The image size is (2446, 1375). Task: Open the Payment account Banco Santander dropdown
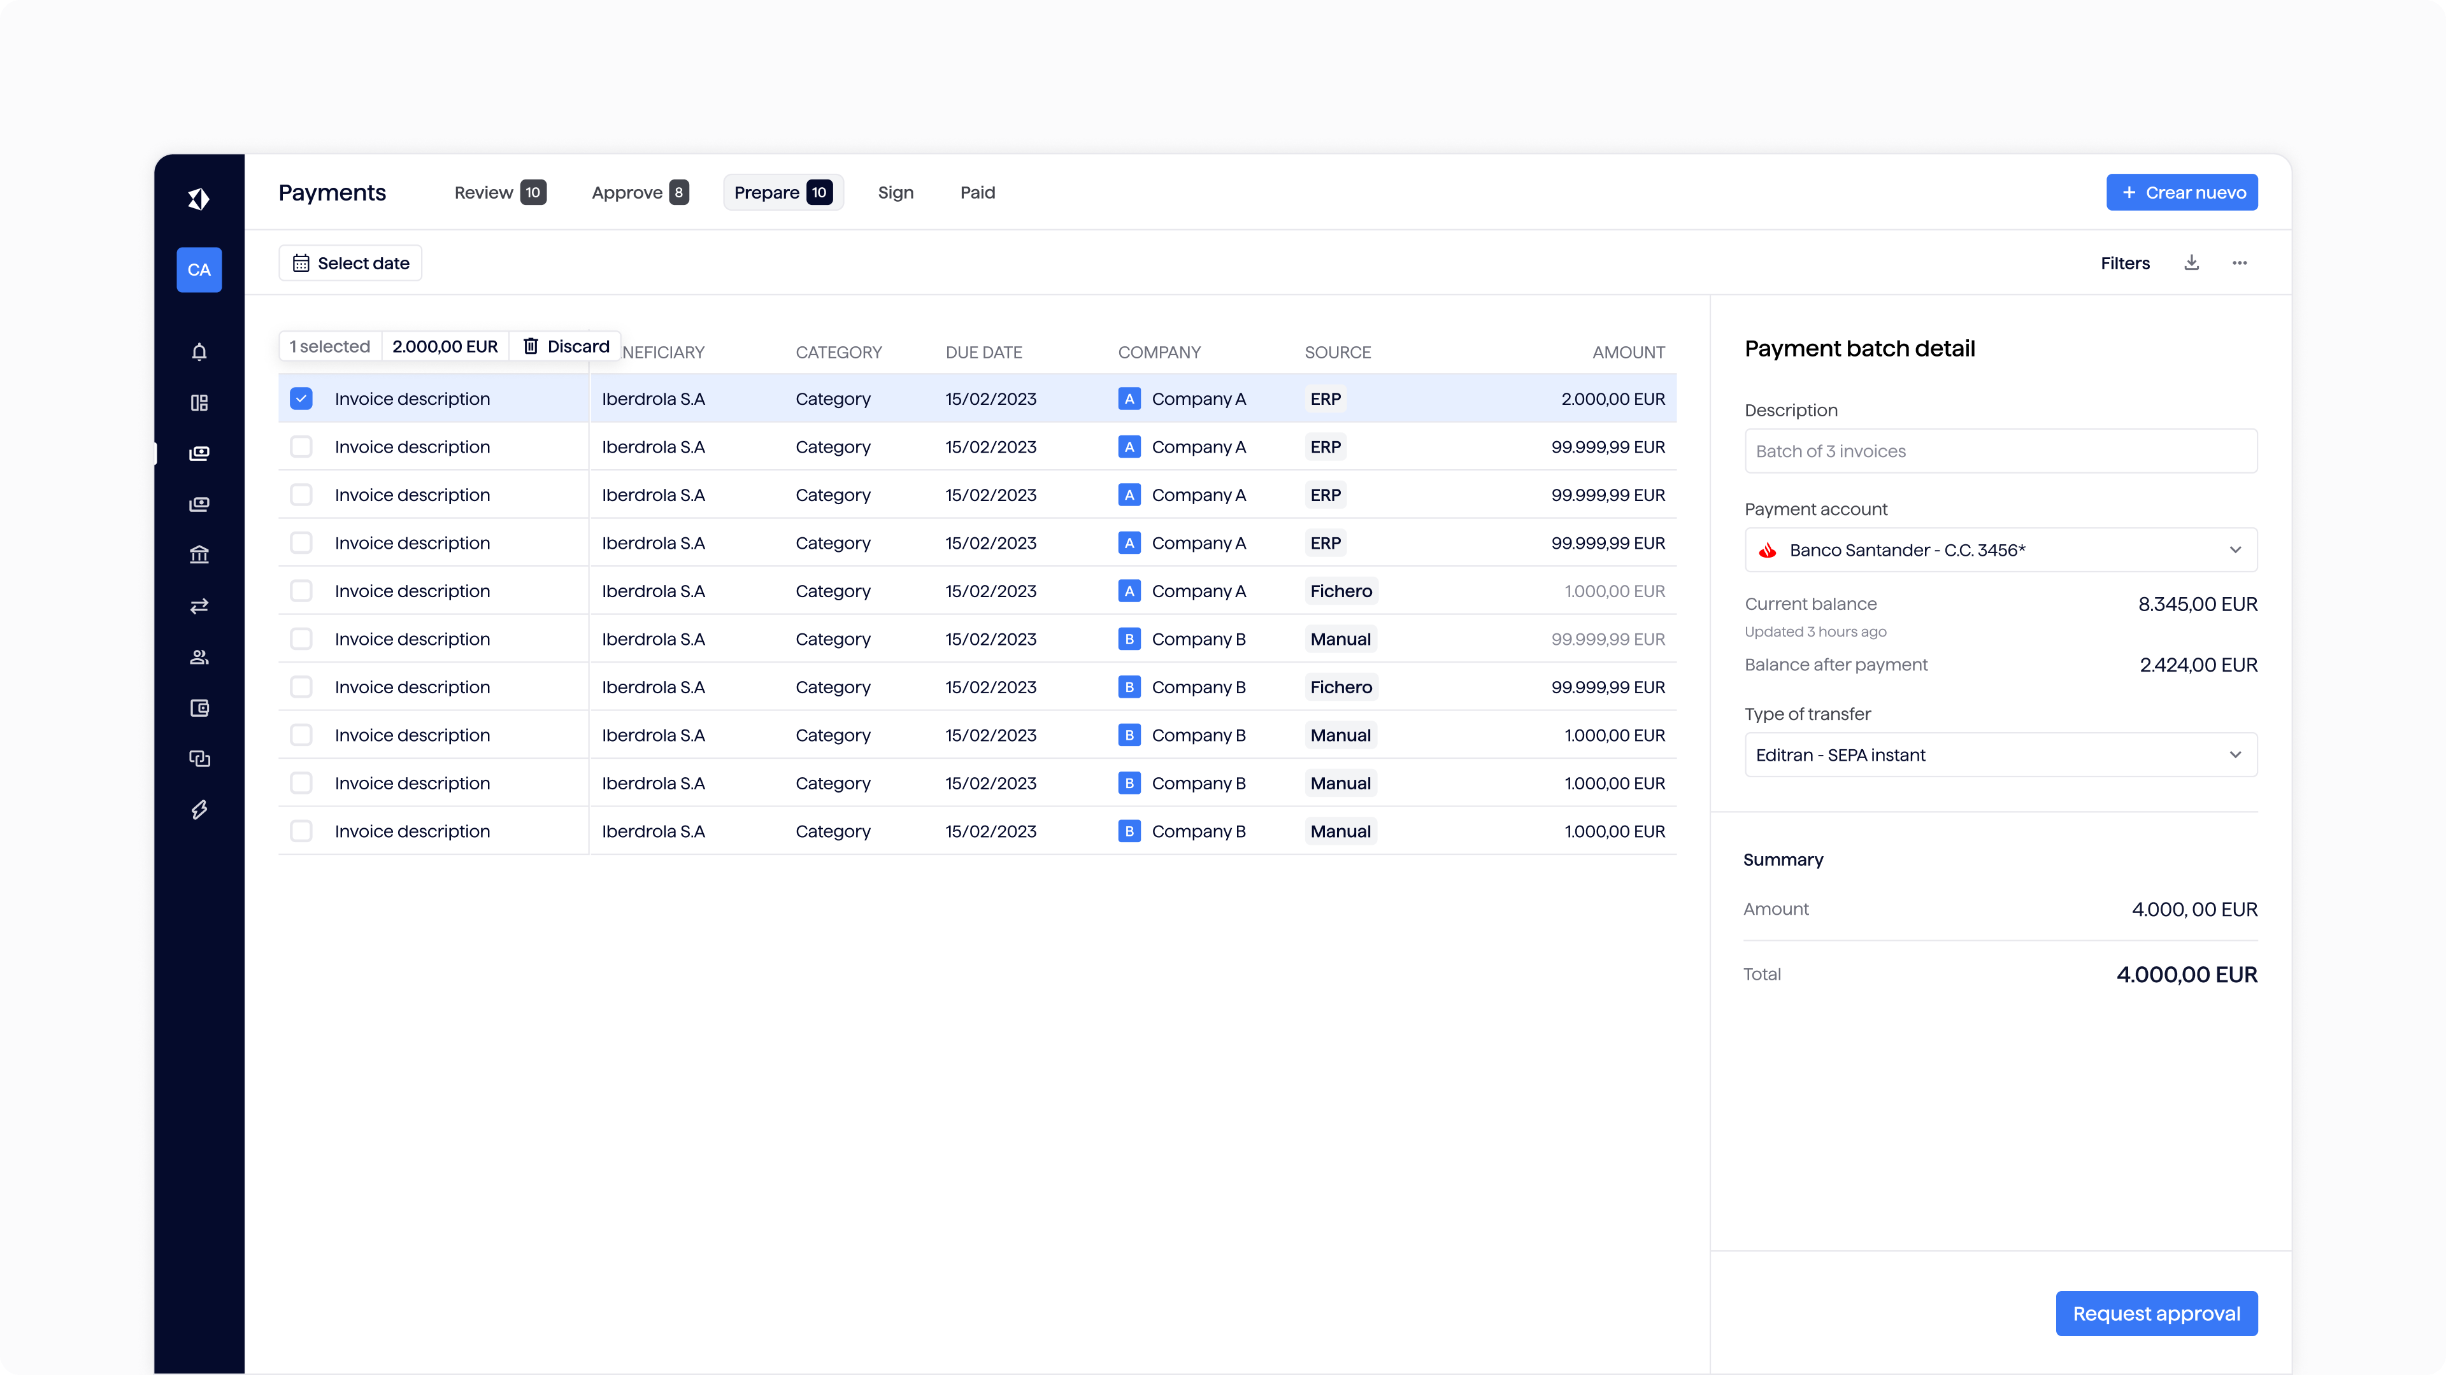click(x=2001, y=551)
